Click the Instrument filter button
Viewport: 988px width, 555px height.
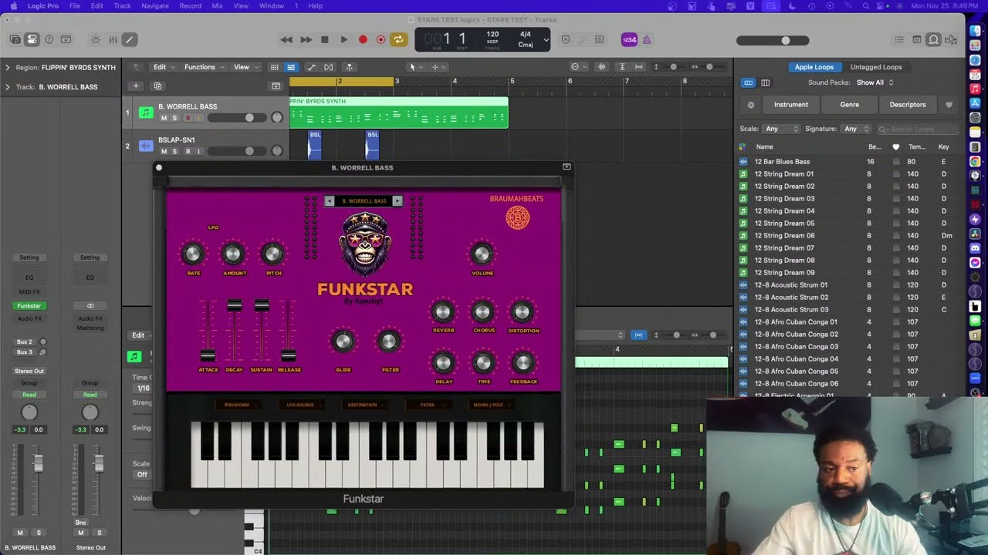click(x=791, y=104)
